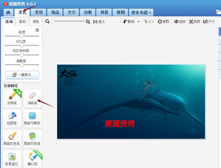The height and width of the screenshot is (168, 221).
Task: Expand the 更多功能 dropdown
Action: [141, 13]
